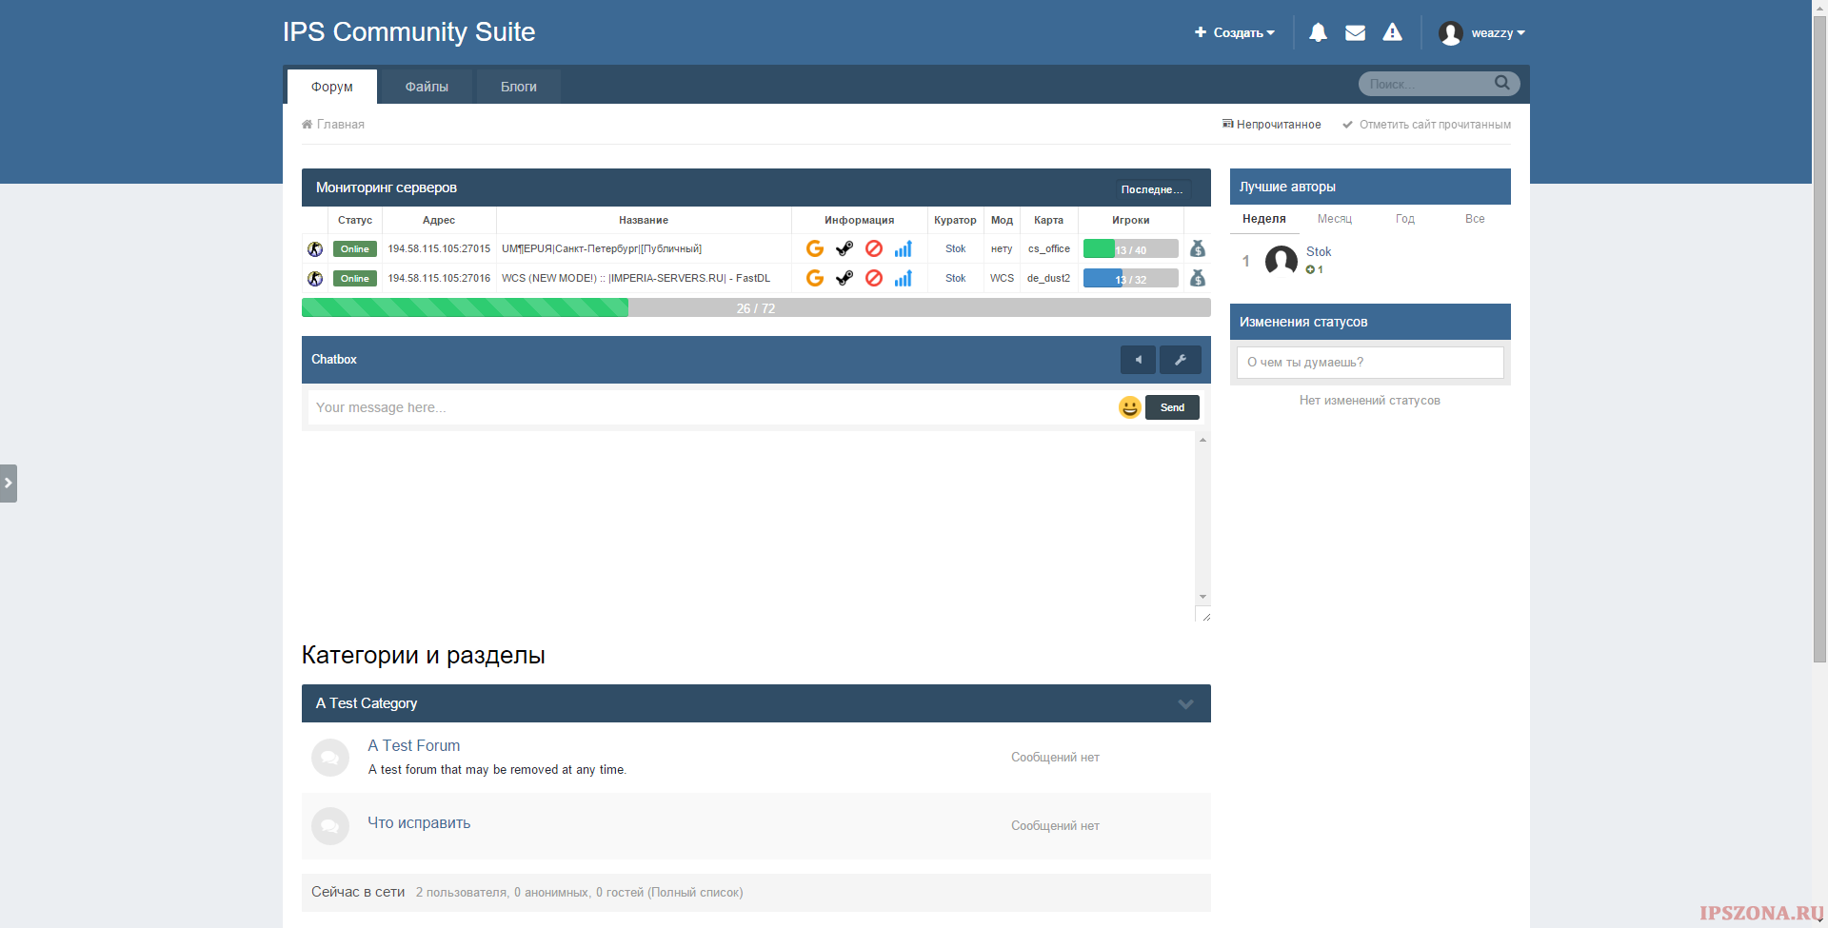Open the A Test Forum link
This screenshot has height=928, width=1828.
tap(414, 746)
